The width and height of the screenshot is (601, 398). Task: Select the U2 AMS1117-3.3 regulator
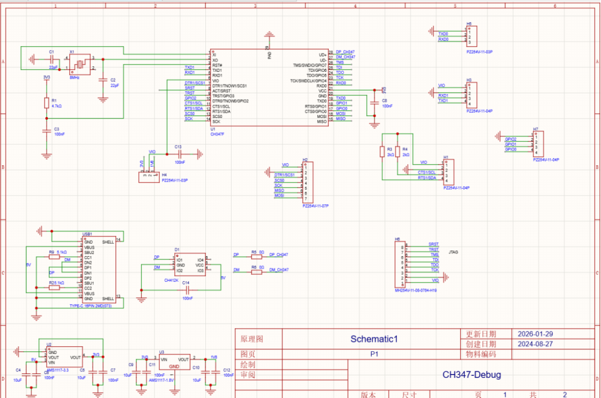tap(65, 357)
